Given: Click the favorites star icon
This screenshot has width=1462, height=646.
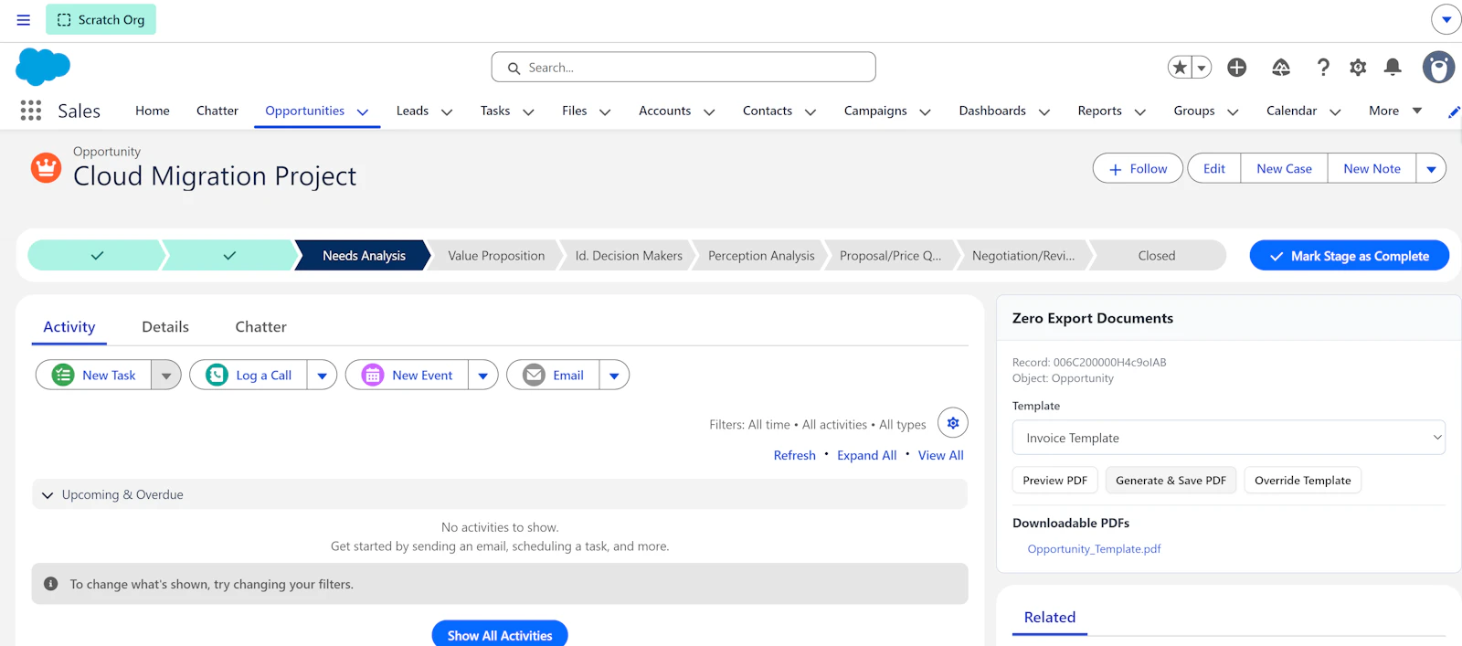Looking at the screenshot, I should 1180,67.
